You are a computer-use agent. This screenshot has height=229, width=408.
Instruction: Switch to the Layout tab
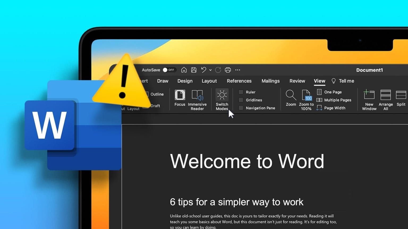[209, 81]
